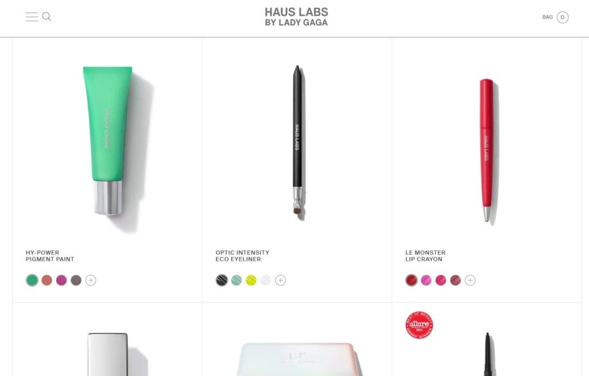Pick the magenta Pigment Paint swatch
This screenshot has height=376, width=589.
[x=61, y=280]
